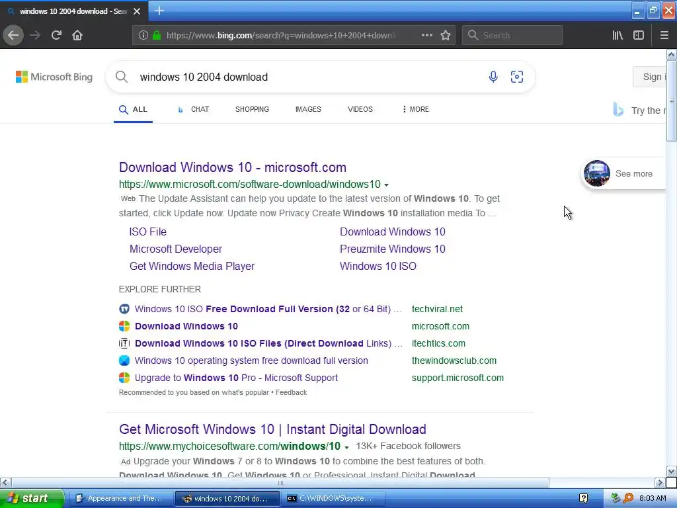Open the Windows Start menu

[x=32, y=498]
